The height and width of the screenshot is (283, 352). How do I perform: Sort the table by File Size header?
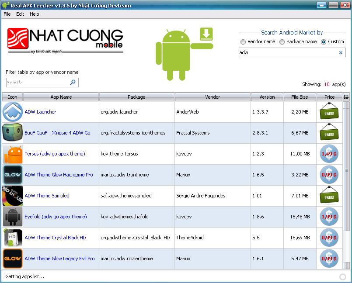point(300,97)
